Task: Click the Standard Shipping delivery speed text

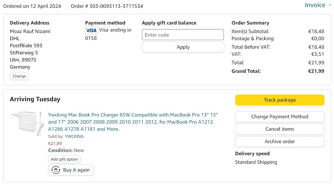Action: point(256,162)
